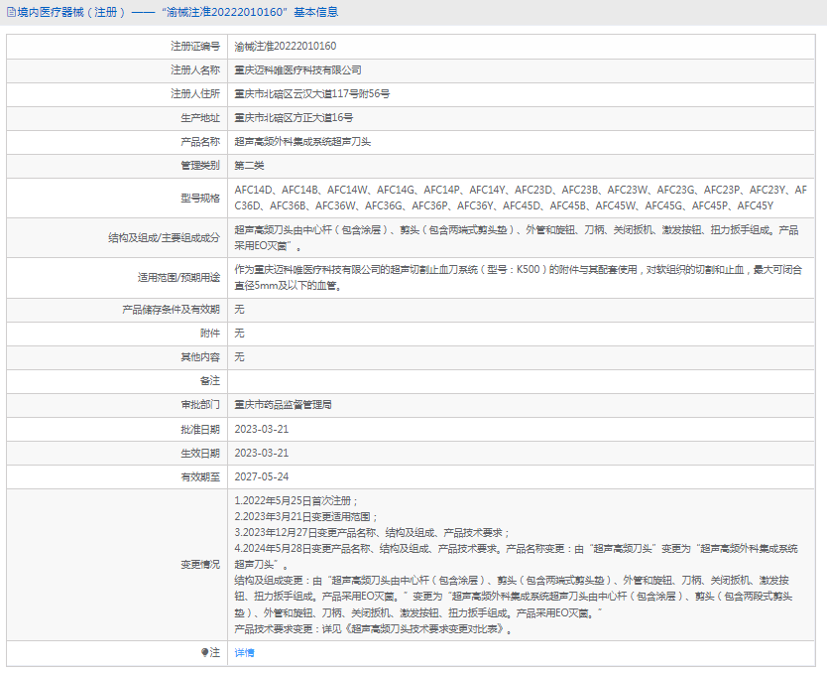Click the 无 value in the 产品储存条件及有效期 row
The width and height of the screenshot is (827, 673).
coord(239,310)
